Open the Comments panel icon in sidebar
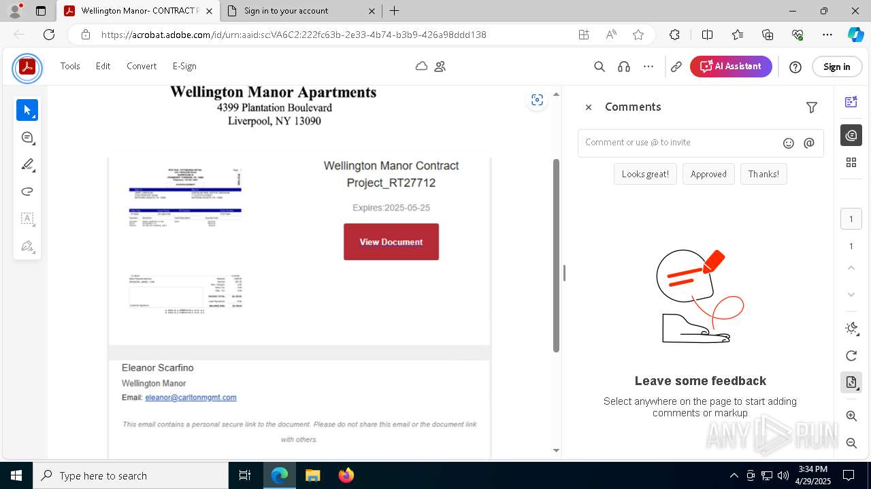871x489 pixels. (851, 135)
